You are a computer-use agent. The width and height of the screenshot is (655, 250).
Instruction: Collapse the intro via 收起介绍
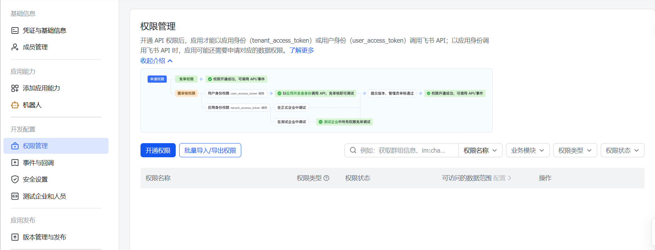(x=156, y=61)
